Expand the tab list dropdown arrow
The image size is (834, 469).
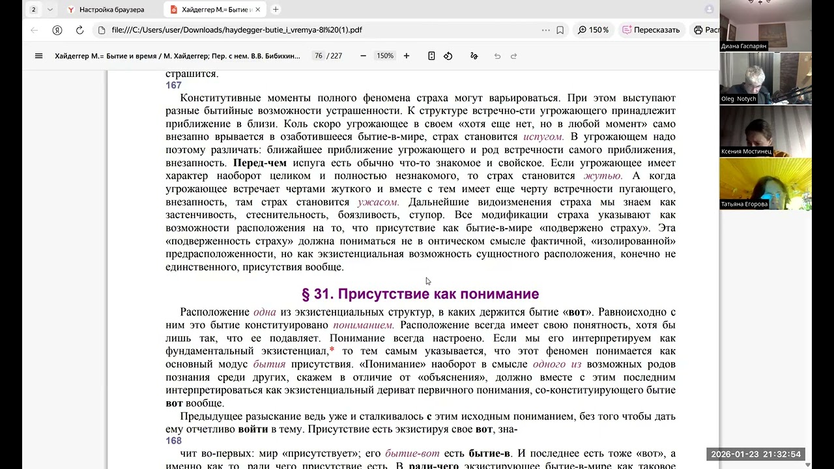click(50, 10)
